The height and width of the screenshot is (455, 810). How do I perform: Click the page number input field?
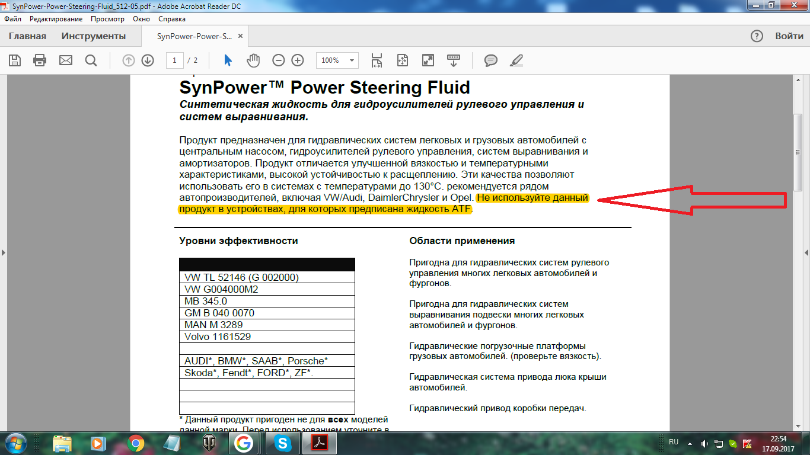tap(174, 60)
